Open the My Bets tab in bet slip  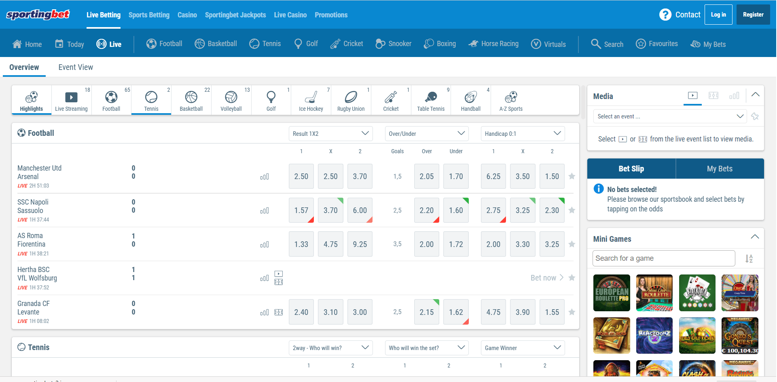click(x=720, y=169)
